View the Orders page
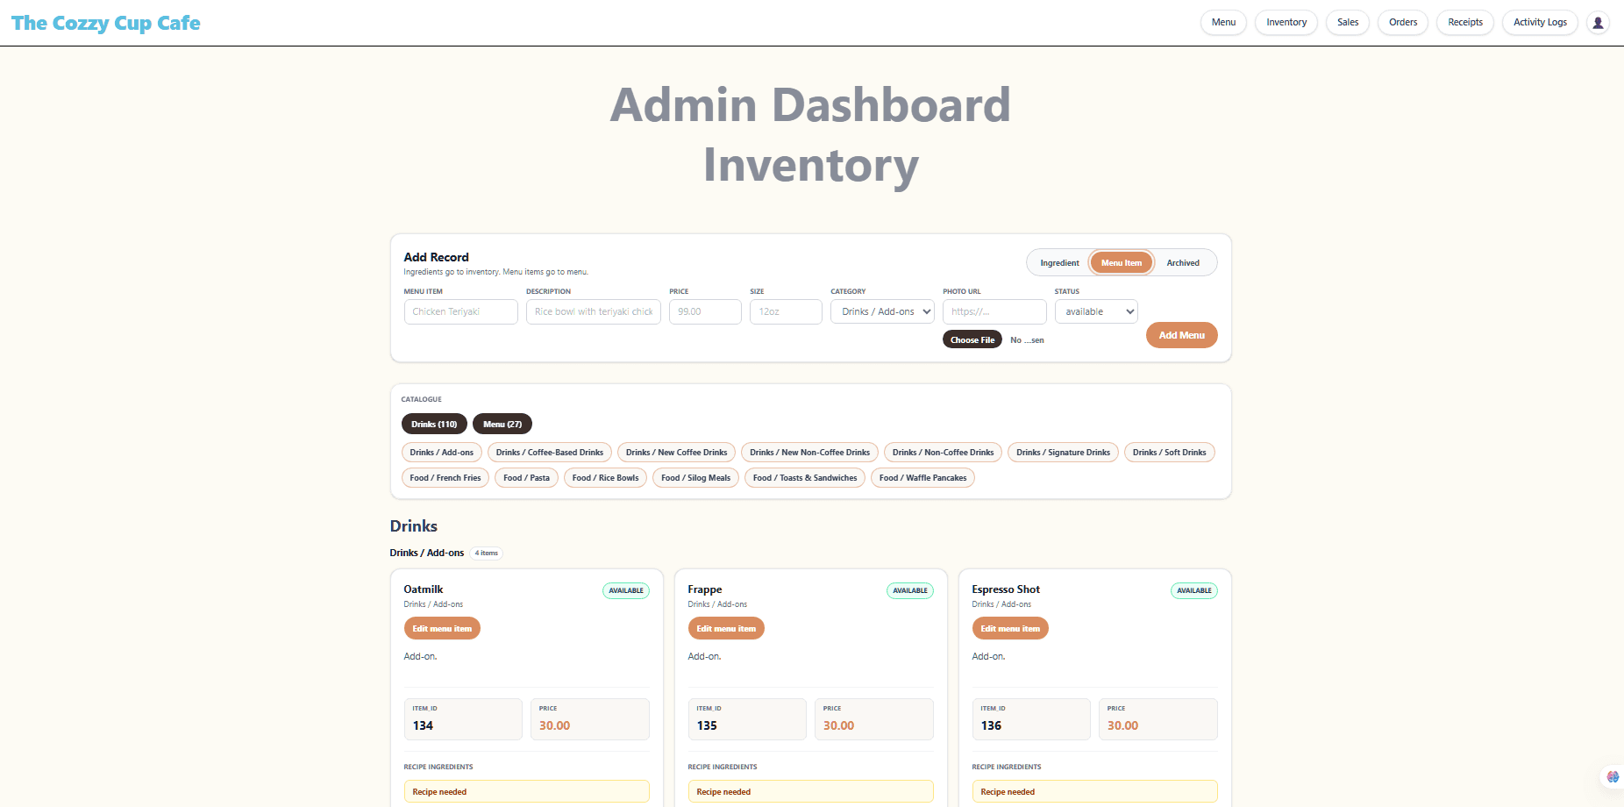The height and width of the screenshot is (807, 1624). tap(1403, 23)
